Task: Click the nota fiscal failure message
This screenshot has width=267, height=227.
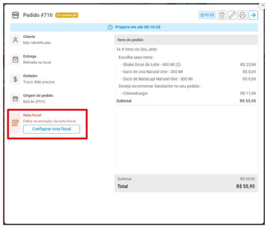Action: pyautogui.click(x=49, y=121)
